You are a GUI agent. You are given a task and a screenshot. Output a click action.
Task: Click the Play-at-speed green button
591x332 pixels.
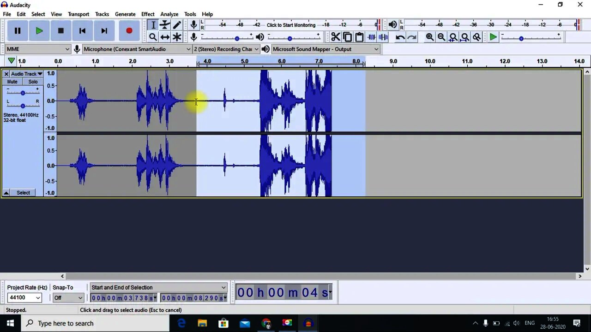[x=493, y=37]
